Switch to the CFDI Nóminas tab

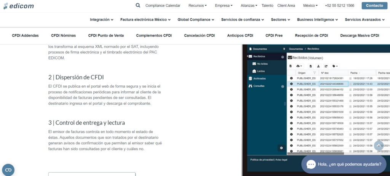(x=63, y=35)
